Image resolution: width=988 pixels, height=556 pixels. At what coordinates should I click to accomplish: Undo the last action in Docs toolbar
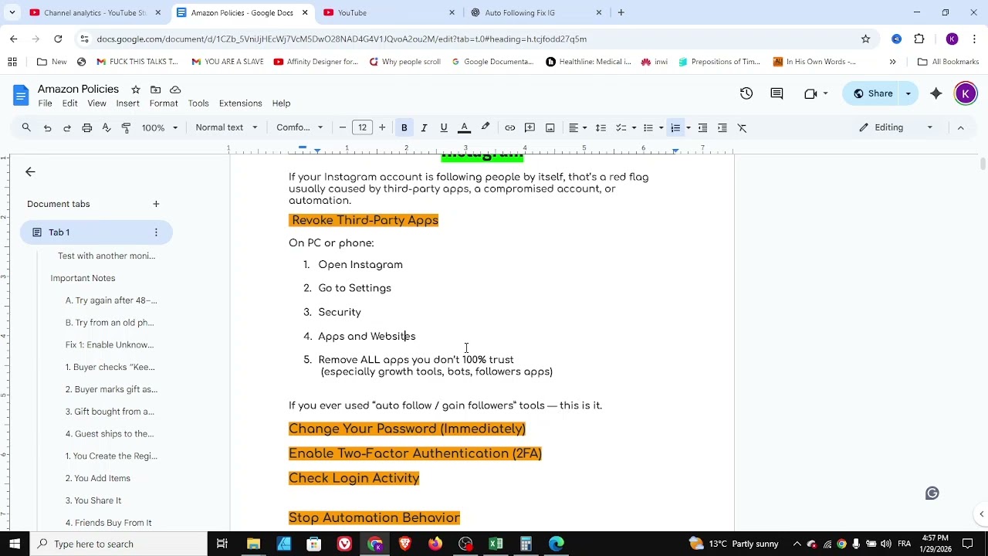pyautogui.click(x=47, y=127)
